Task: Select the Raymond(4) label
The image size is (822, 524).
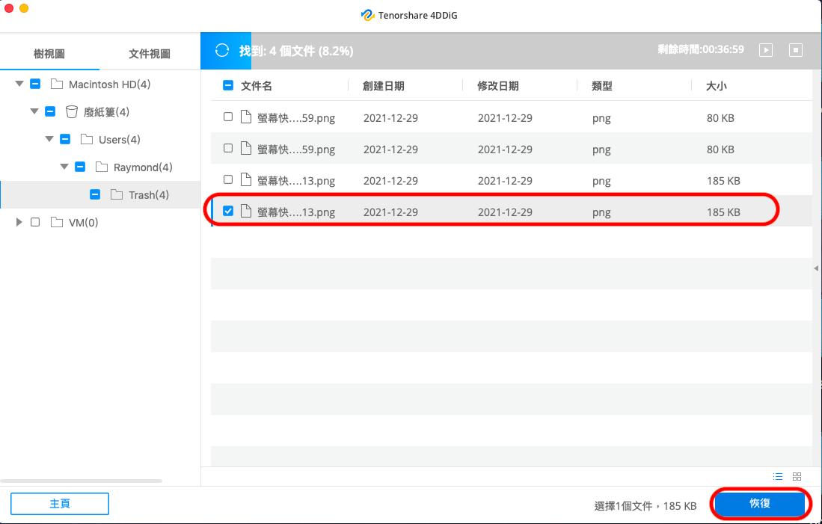Action: pyautogui.click(x=143, y=167)
